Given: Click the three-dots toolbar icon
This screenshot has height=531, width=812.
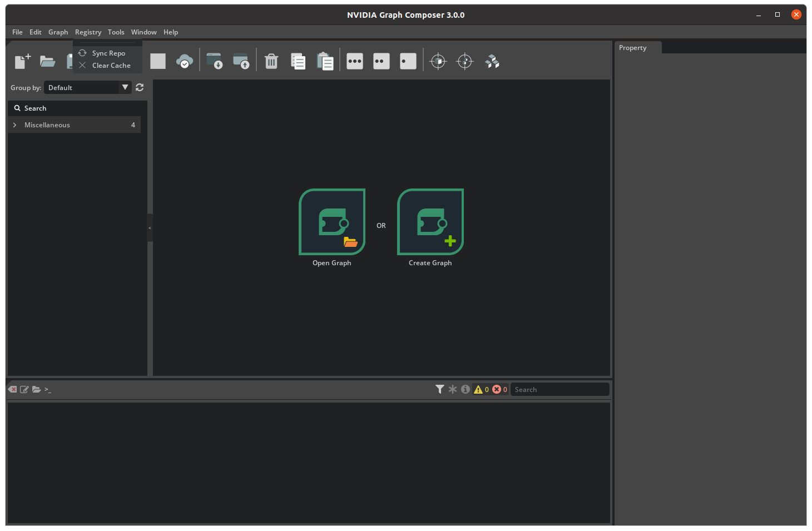Looking at the screenshot, I should pos(355,61).
